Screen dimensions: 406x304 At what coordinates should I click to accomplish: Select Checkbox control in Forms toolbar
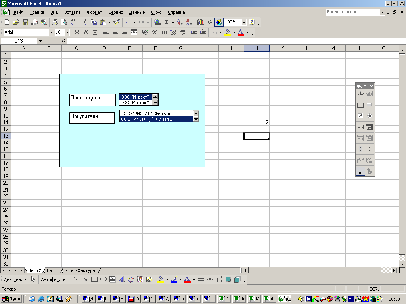pyautogui.click(x=360, y=116)
